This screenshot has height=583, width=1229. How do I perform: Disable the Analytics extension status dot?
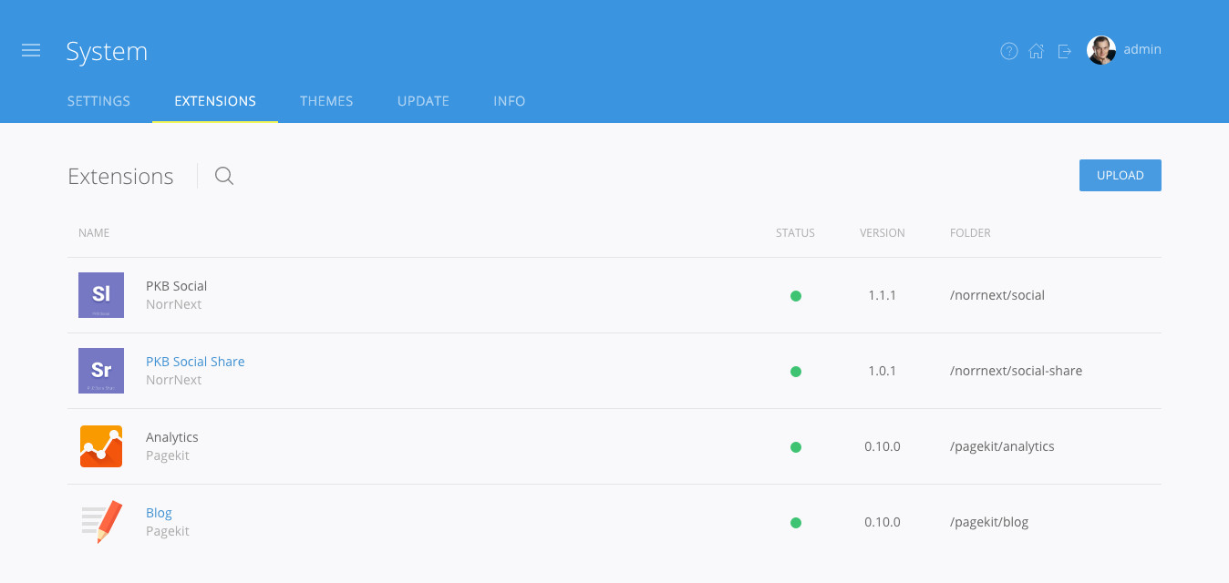tap(796, 446)
